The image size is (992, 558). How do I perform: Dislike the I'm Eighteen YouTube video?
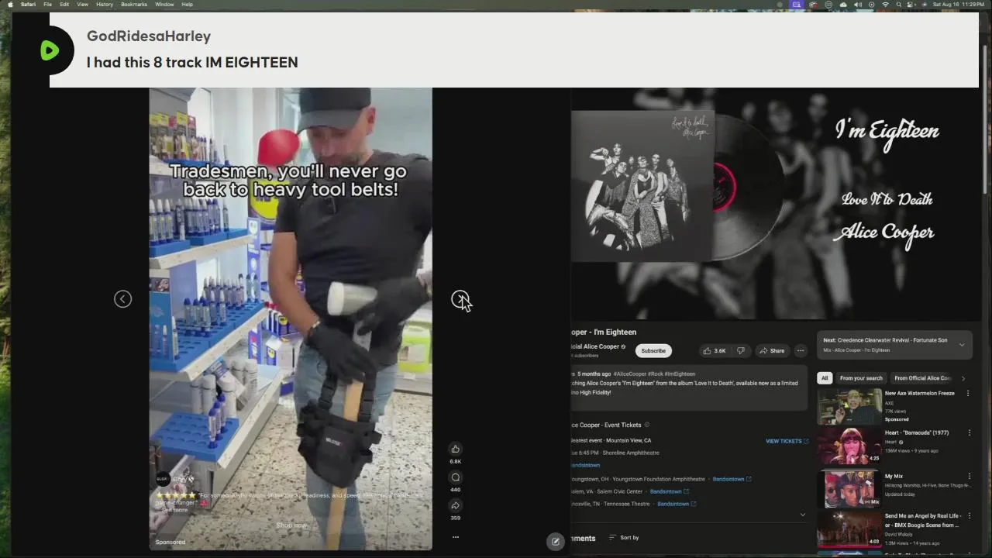[740, 350]
